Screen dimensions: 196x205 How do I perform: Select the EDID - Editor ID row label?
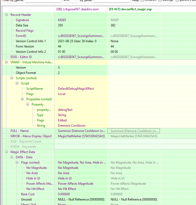pos(21,57)
